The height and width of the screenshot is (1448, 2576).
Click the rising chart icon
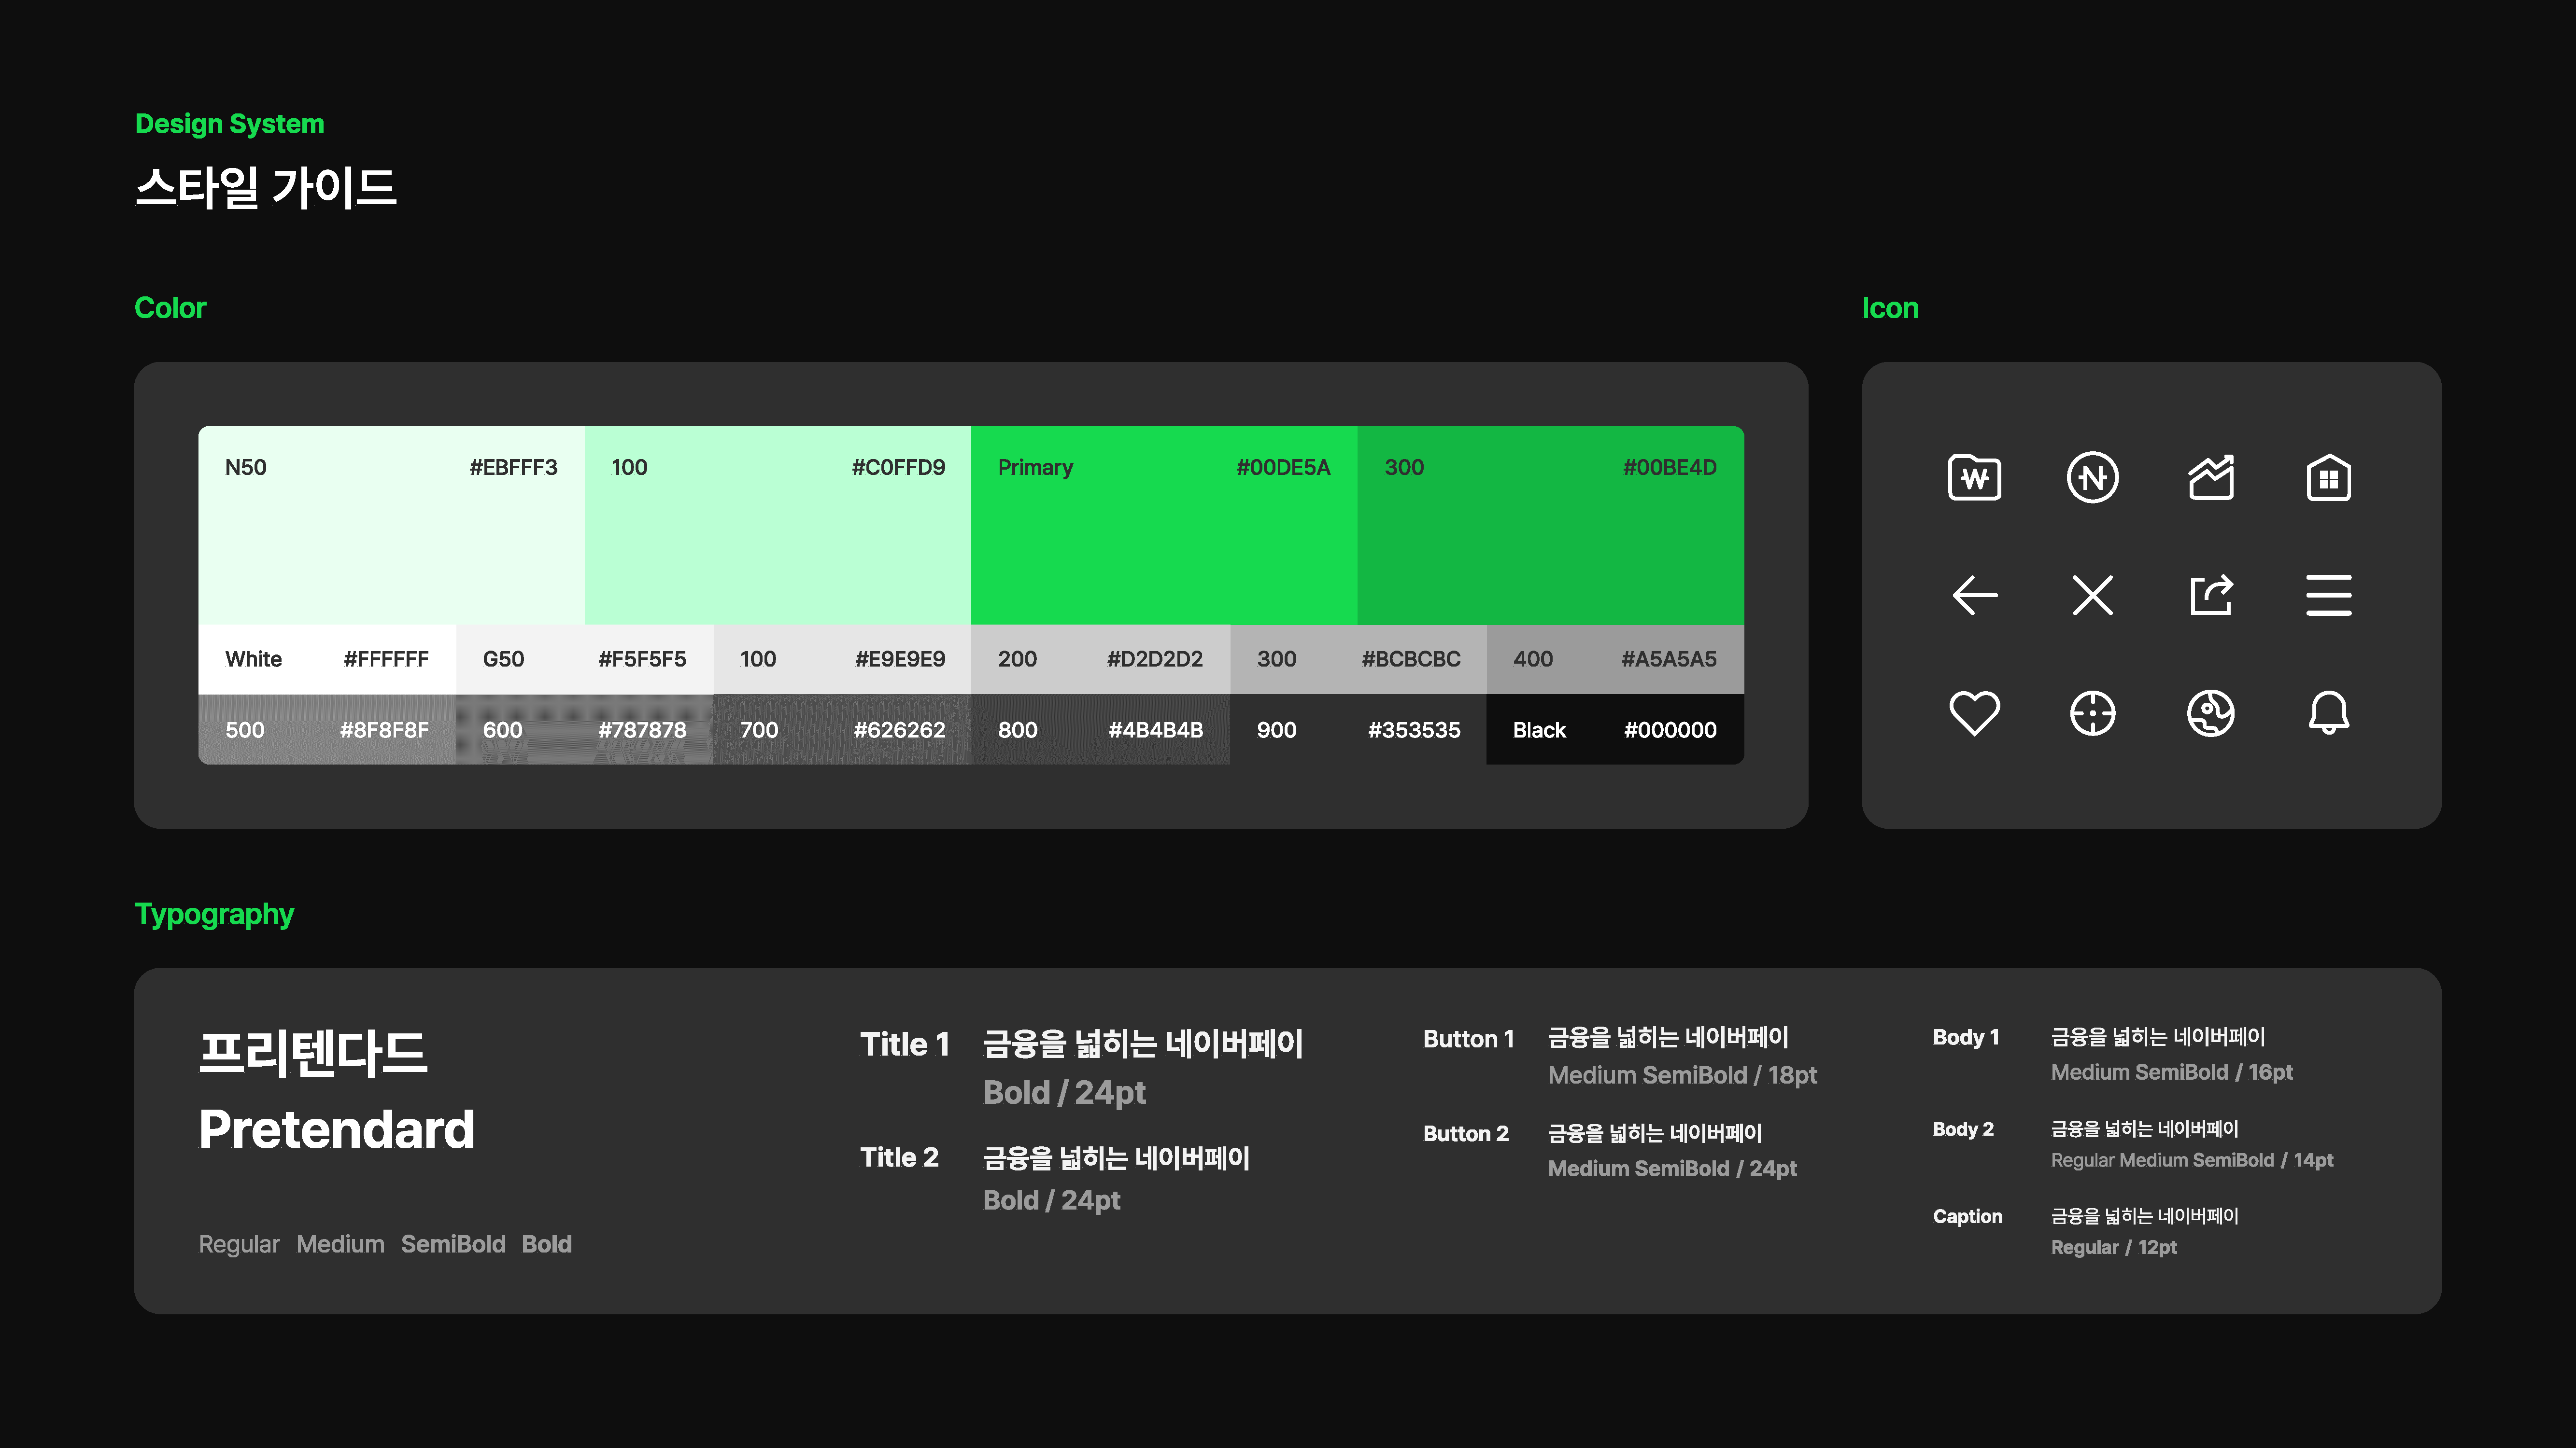pyautogui.click(x=2210, y=478)
